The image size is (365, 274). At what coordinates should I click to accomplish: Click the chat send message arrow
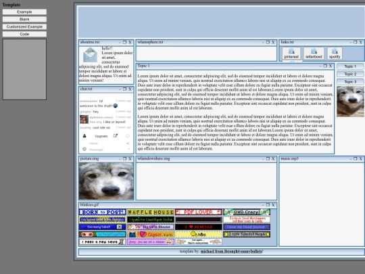(x=128, y=149)
